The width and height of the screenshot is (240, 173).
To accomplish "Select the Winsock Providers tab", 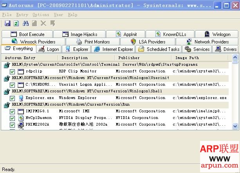I will tap(34, 41).
